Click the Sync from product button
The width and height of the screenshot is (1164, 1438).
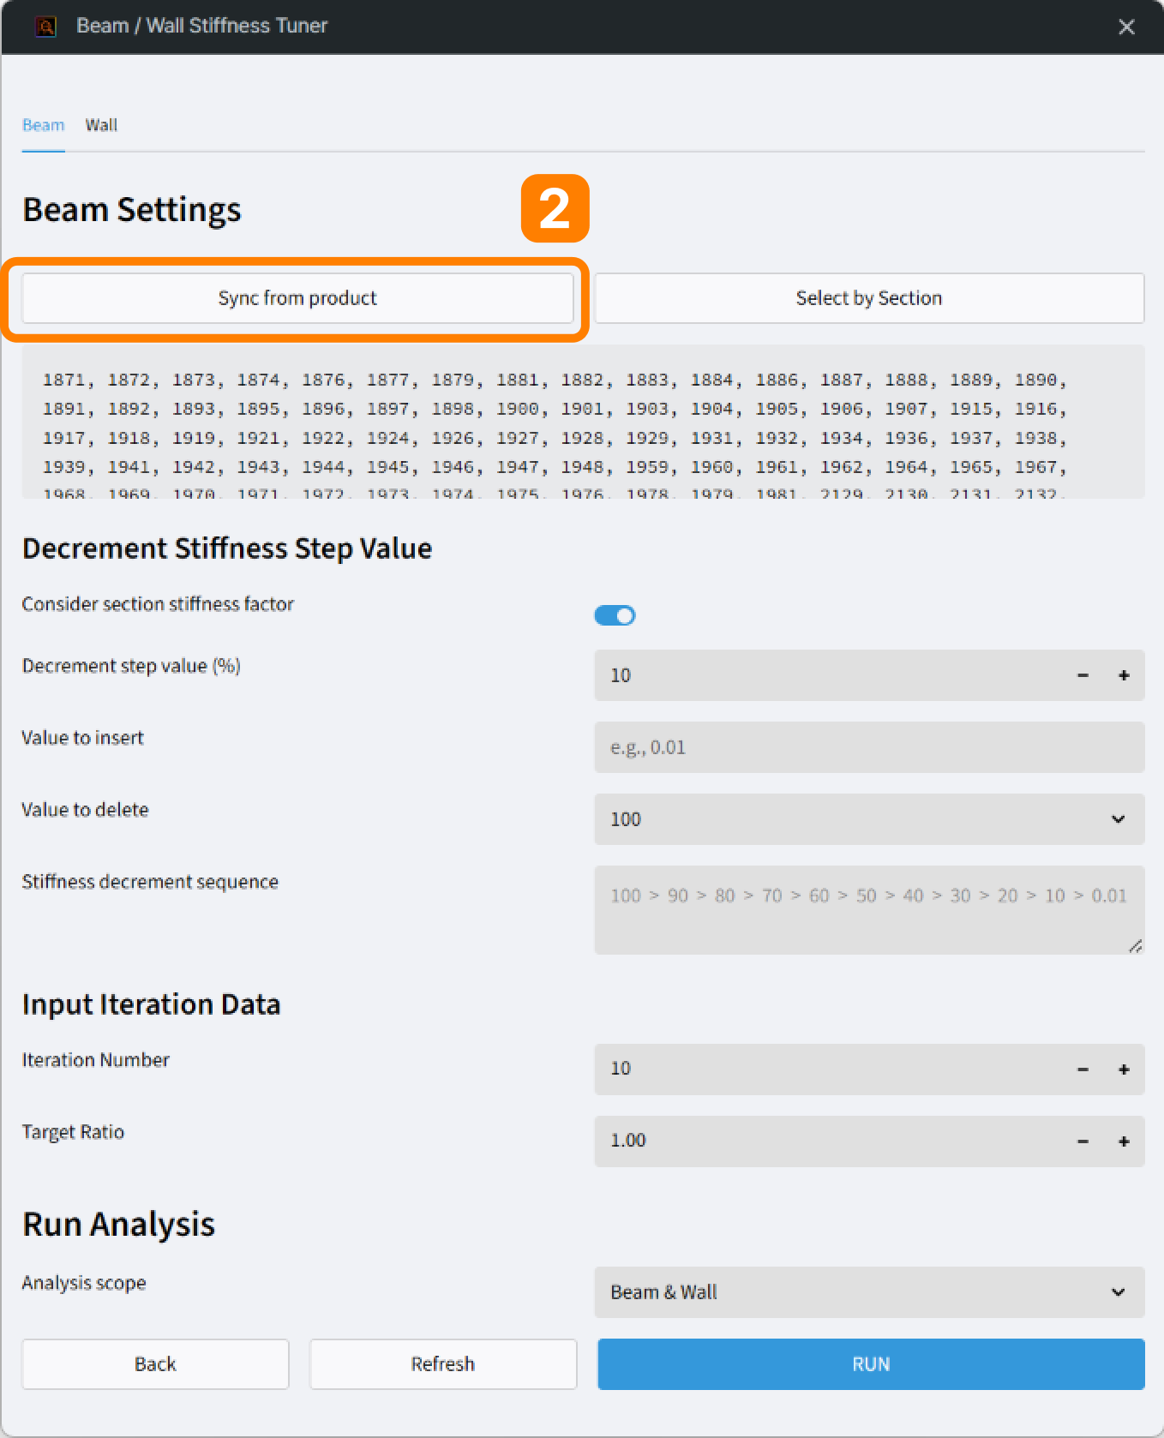point(297,298)
